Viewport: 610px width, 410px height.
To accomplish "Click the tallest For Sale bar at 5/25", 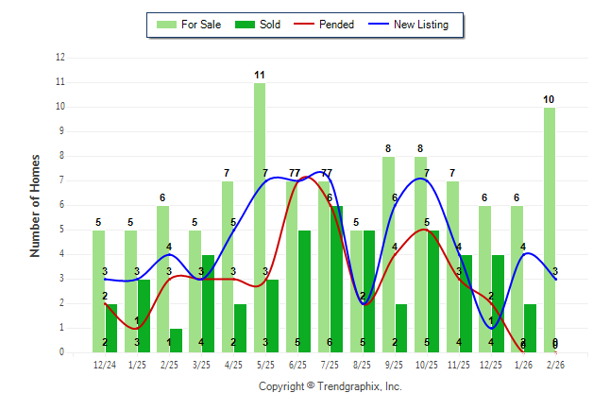I will point(259,217).
